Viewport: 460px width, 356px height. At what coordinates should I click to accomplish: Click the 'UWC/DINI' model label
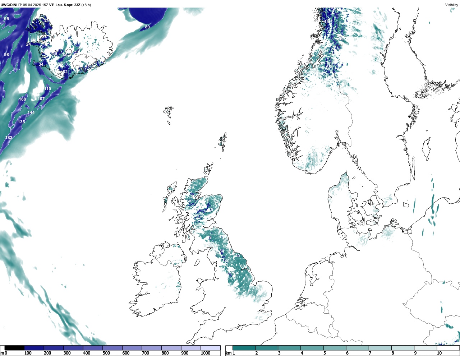click(9, 5)
